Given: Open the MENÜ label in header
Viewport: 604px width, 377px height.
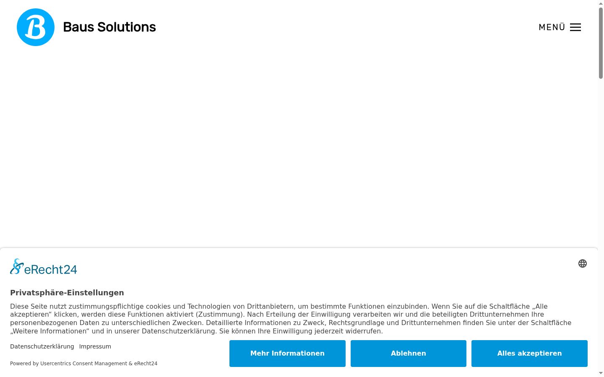Looking at the screenshot, I should click(552, 27).
